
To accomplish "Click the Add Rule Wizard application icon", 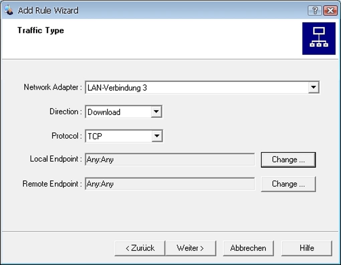I will [x=8, y=10].
